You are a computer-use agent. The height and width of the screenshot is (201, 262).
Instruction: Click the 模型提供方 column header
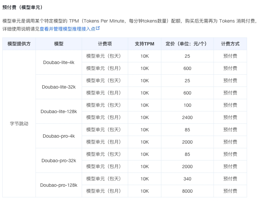pos(19,44)
